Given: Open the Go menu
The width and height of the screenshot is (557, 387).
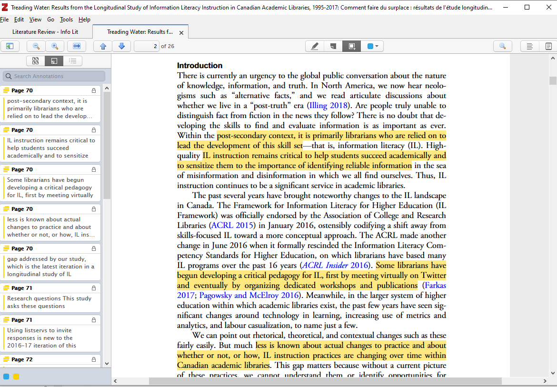Looking at the screenshot, I should 51,20.
